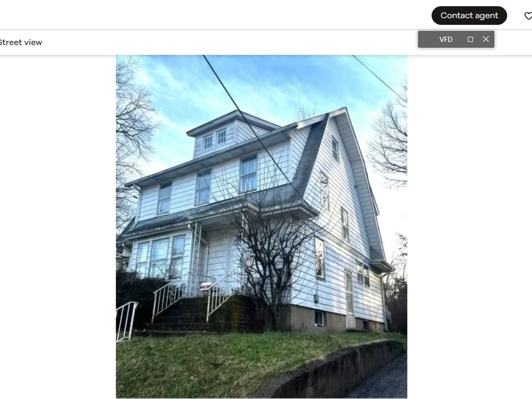The height and width of the screenshot is (399, 532).
Task: Reach the agent via the black pill button
Action: pyautogui.click(x=469, y=16)
